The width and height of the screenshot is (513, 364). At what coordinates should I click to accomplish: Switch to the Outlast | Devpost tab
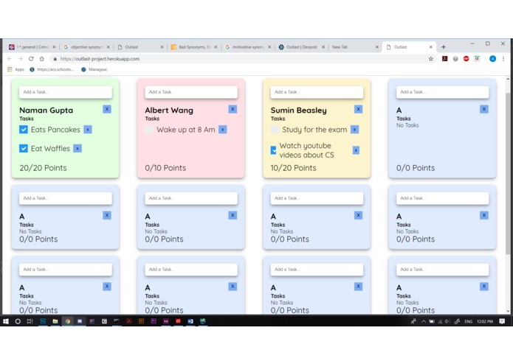302,47
